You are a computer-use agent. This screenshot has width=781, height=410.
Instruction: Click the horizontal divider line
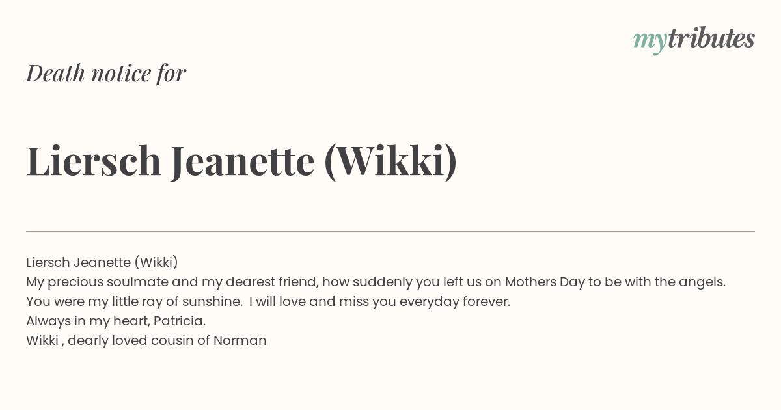390,231
